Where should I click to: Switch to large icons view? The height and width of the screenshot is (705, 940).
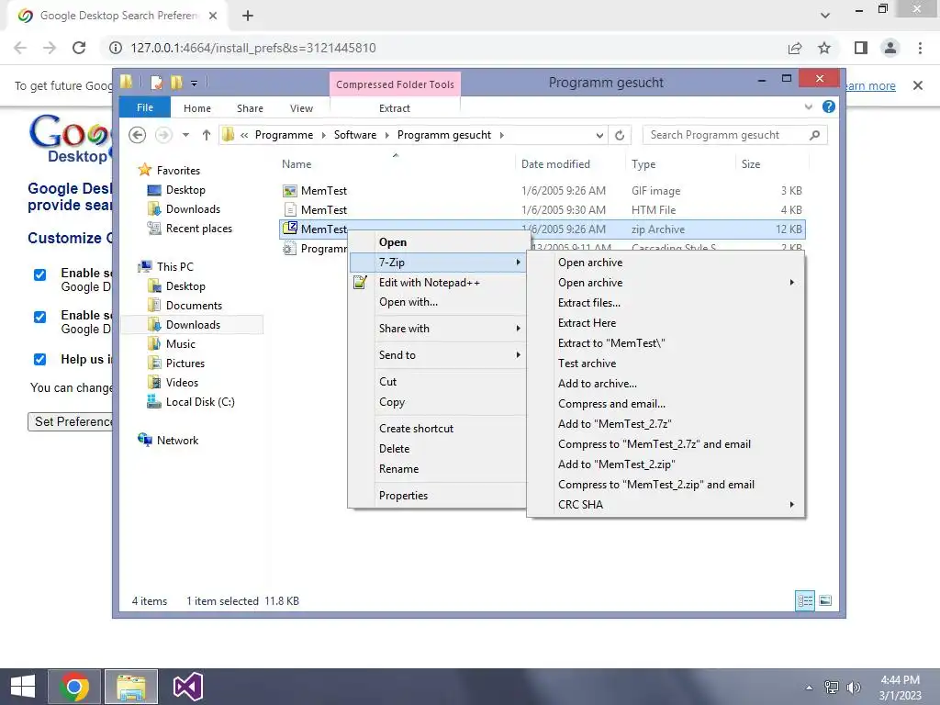pos(825,600)
